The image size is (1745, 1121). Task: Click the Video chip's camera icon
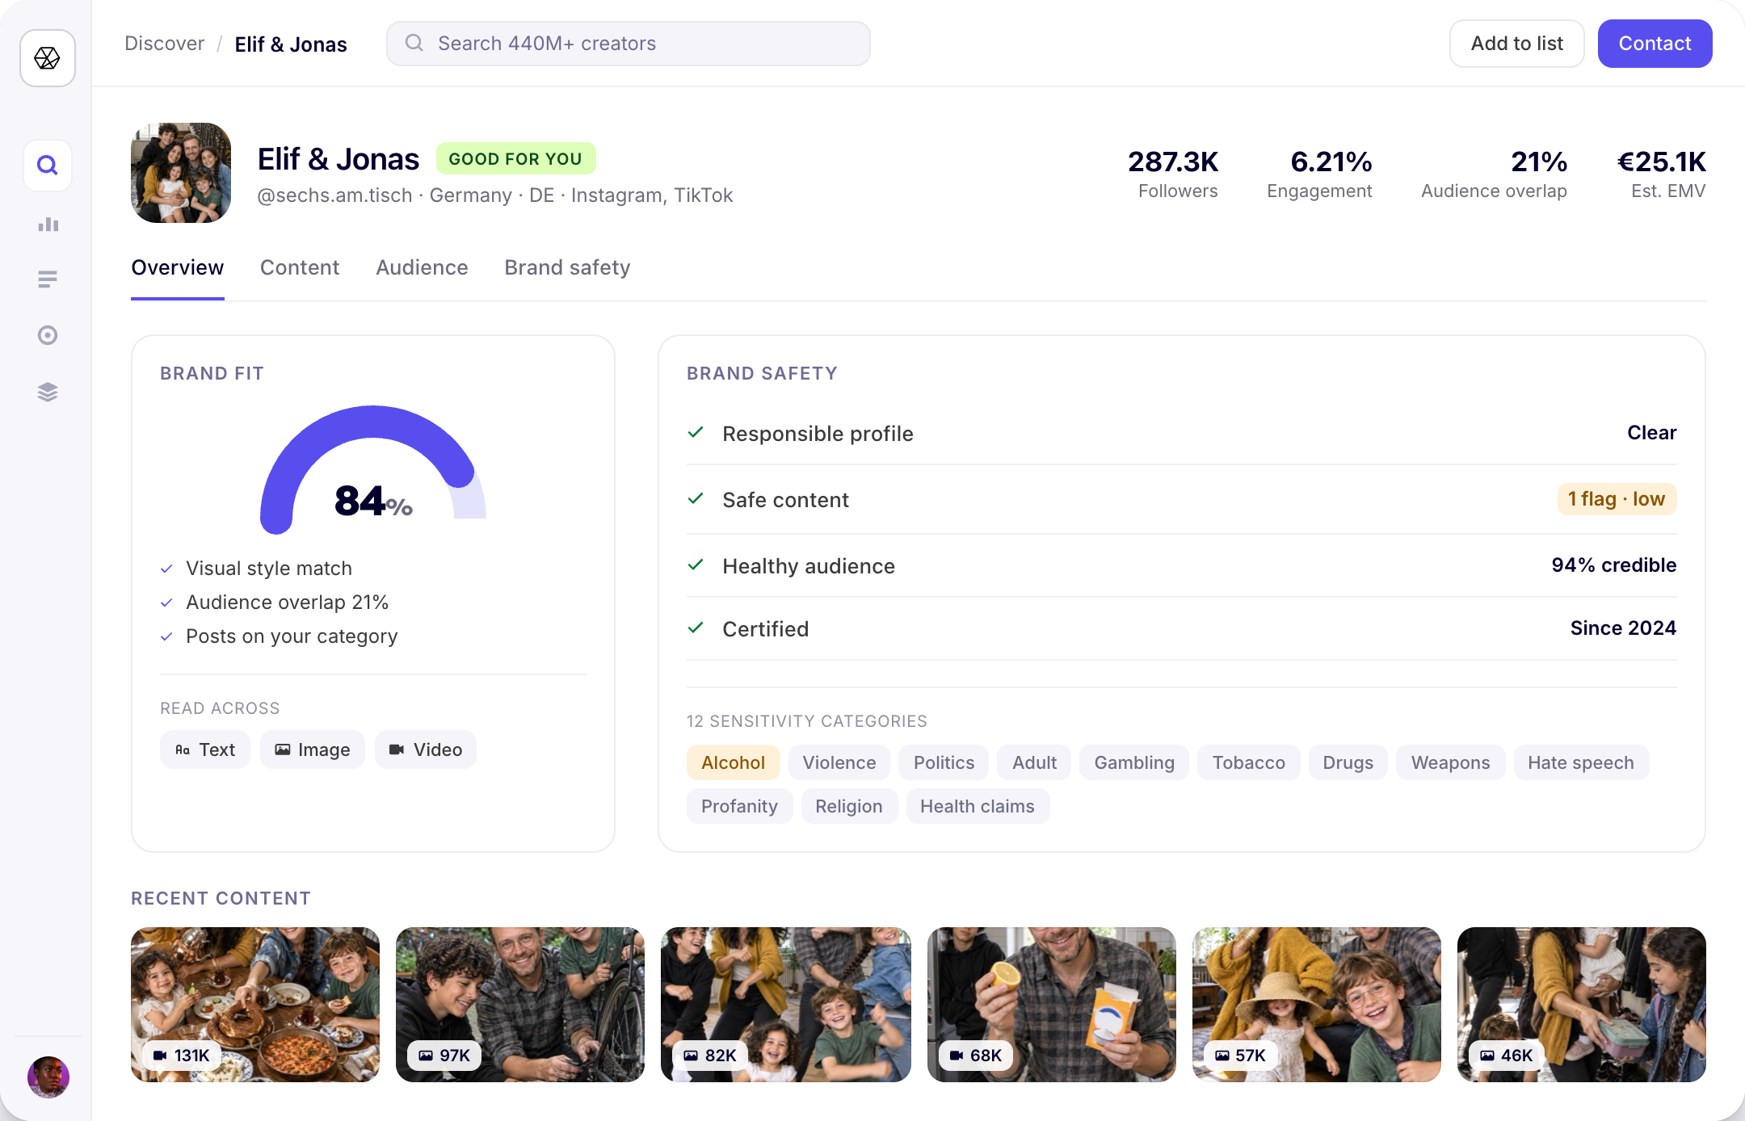coord(397,749)
